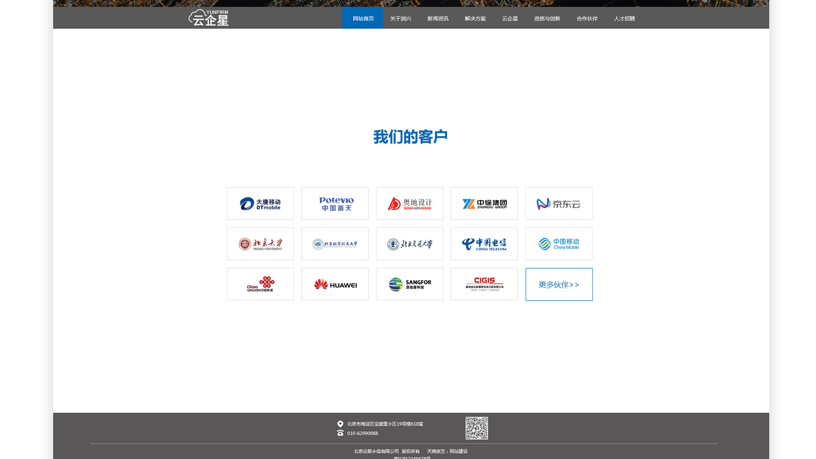816x459 pixels.
Task: Go to 网站首页 nav tab
Action: point(363,18)
